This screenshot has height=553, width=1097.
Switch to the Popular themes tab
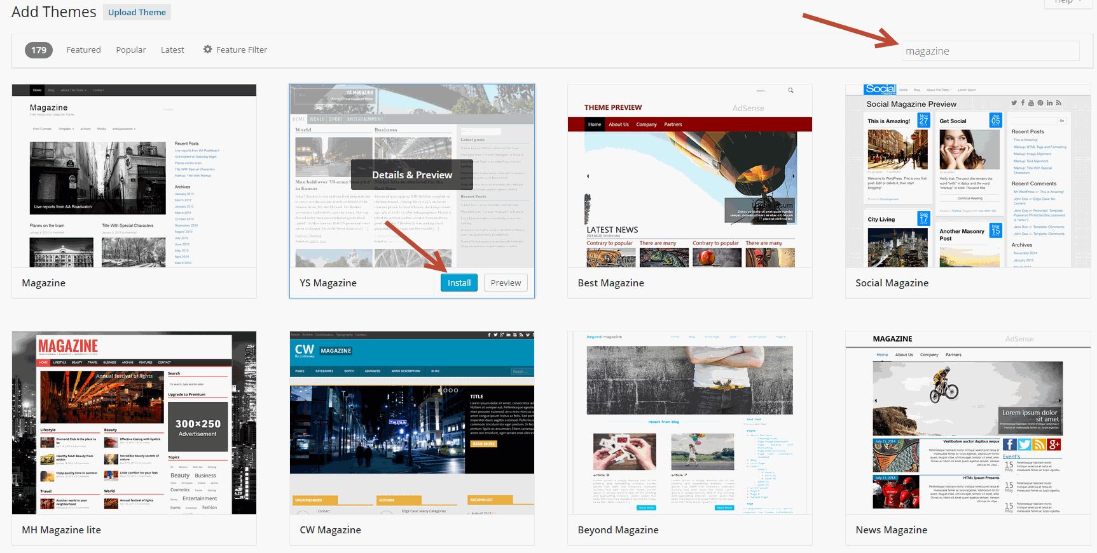(x=130, y=50)
